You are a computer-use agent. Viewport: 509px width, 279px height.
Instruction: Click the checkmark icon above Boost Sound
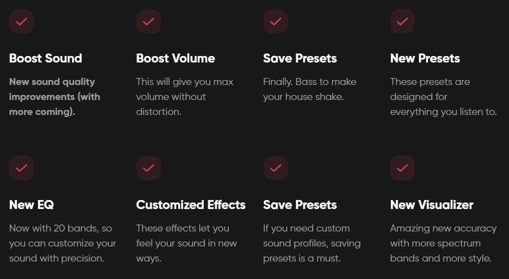click(22, 21)
